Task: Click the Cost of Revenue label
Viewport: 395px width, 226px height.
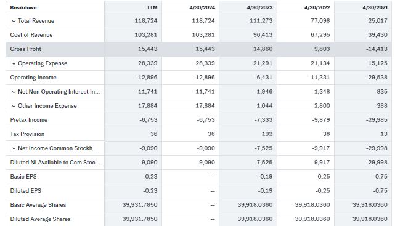Action: [31, 35]
